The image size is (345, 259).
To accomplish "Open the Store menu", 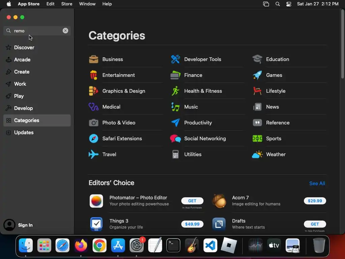I will pos(67,4).
